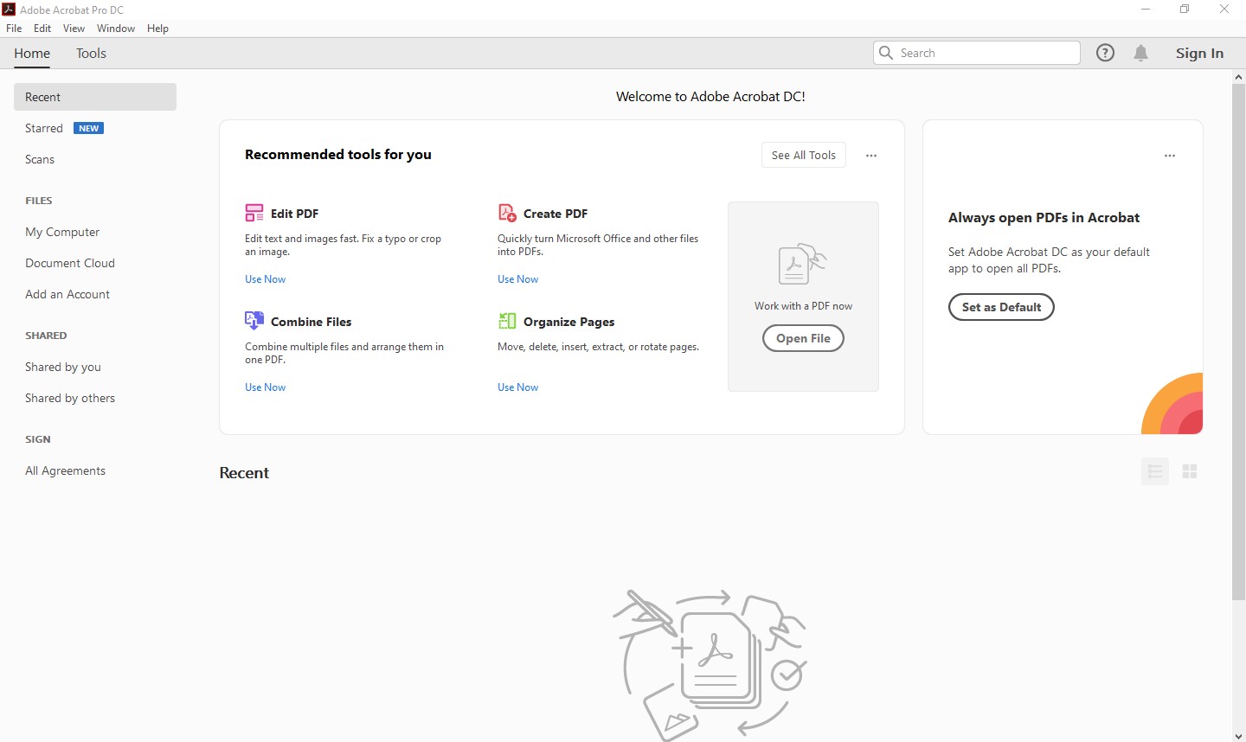Switch to the Tools tab

[91, 54]
